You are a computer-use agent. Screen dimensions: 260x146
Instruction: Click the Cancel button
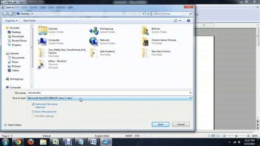(181, 125)
